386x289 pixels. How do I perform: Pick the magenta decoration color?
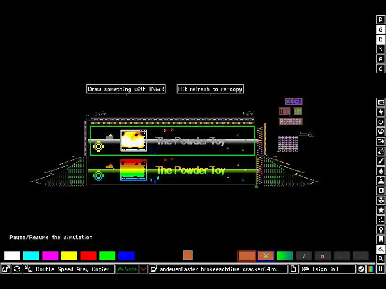point(50,256)
